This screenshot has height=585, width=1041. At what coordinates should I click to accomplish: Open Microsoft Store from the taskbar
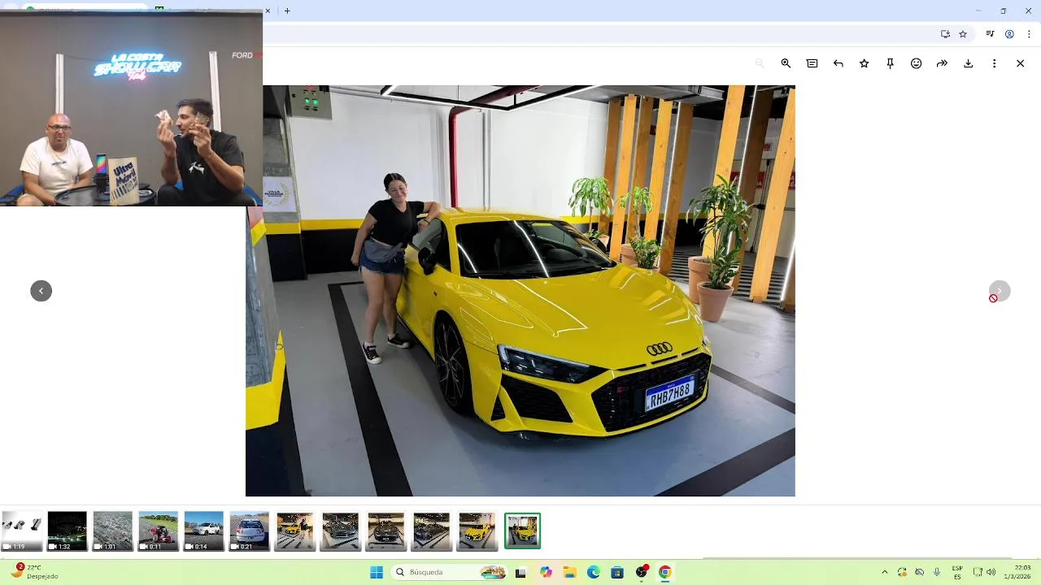click(x=617, y=572)
